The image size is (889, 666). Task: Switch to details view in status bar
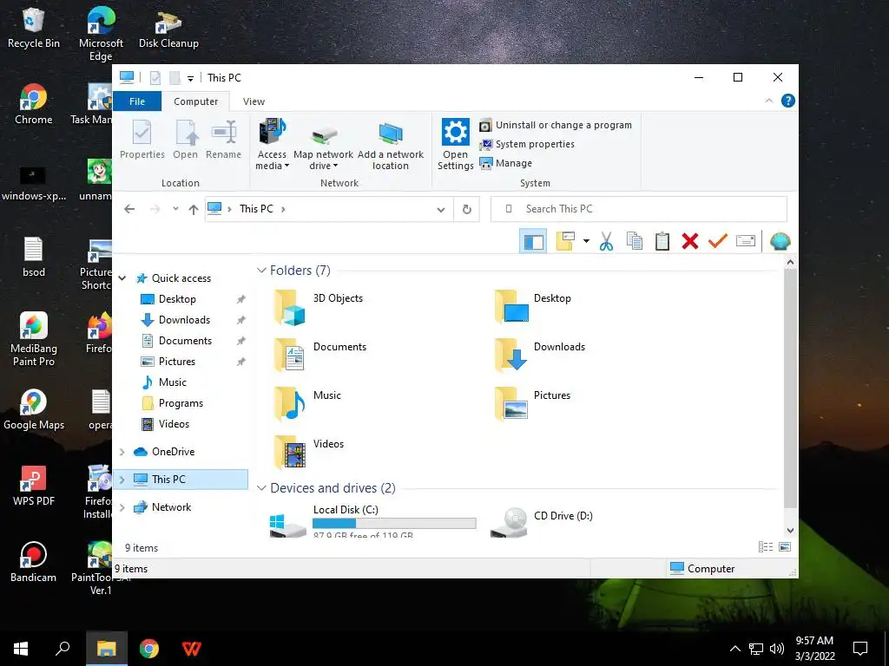[x=766, y=547]
